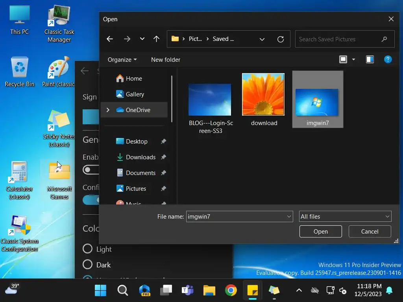Change the view layout icon
The width and height of the screenshot is (403, 302).
343,60
